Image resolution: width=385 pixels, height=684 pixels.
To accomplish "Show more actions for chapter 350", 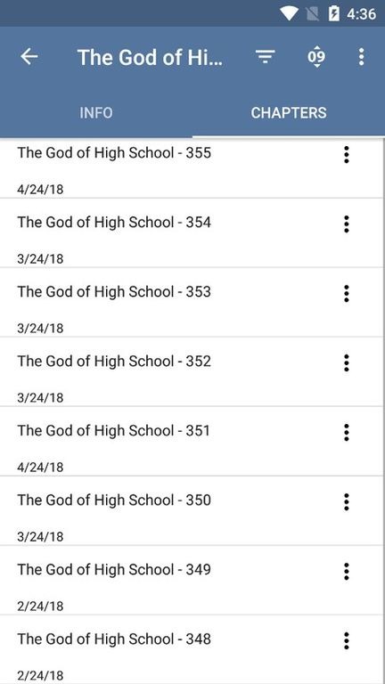I will pos(346,502).
